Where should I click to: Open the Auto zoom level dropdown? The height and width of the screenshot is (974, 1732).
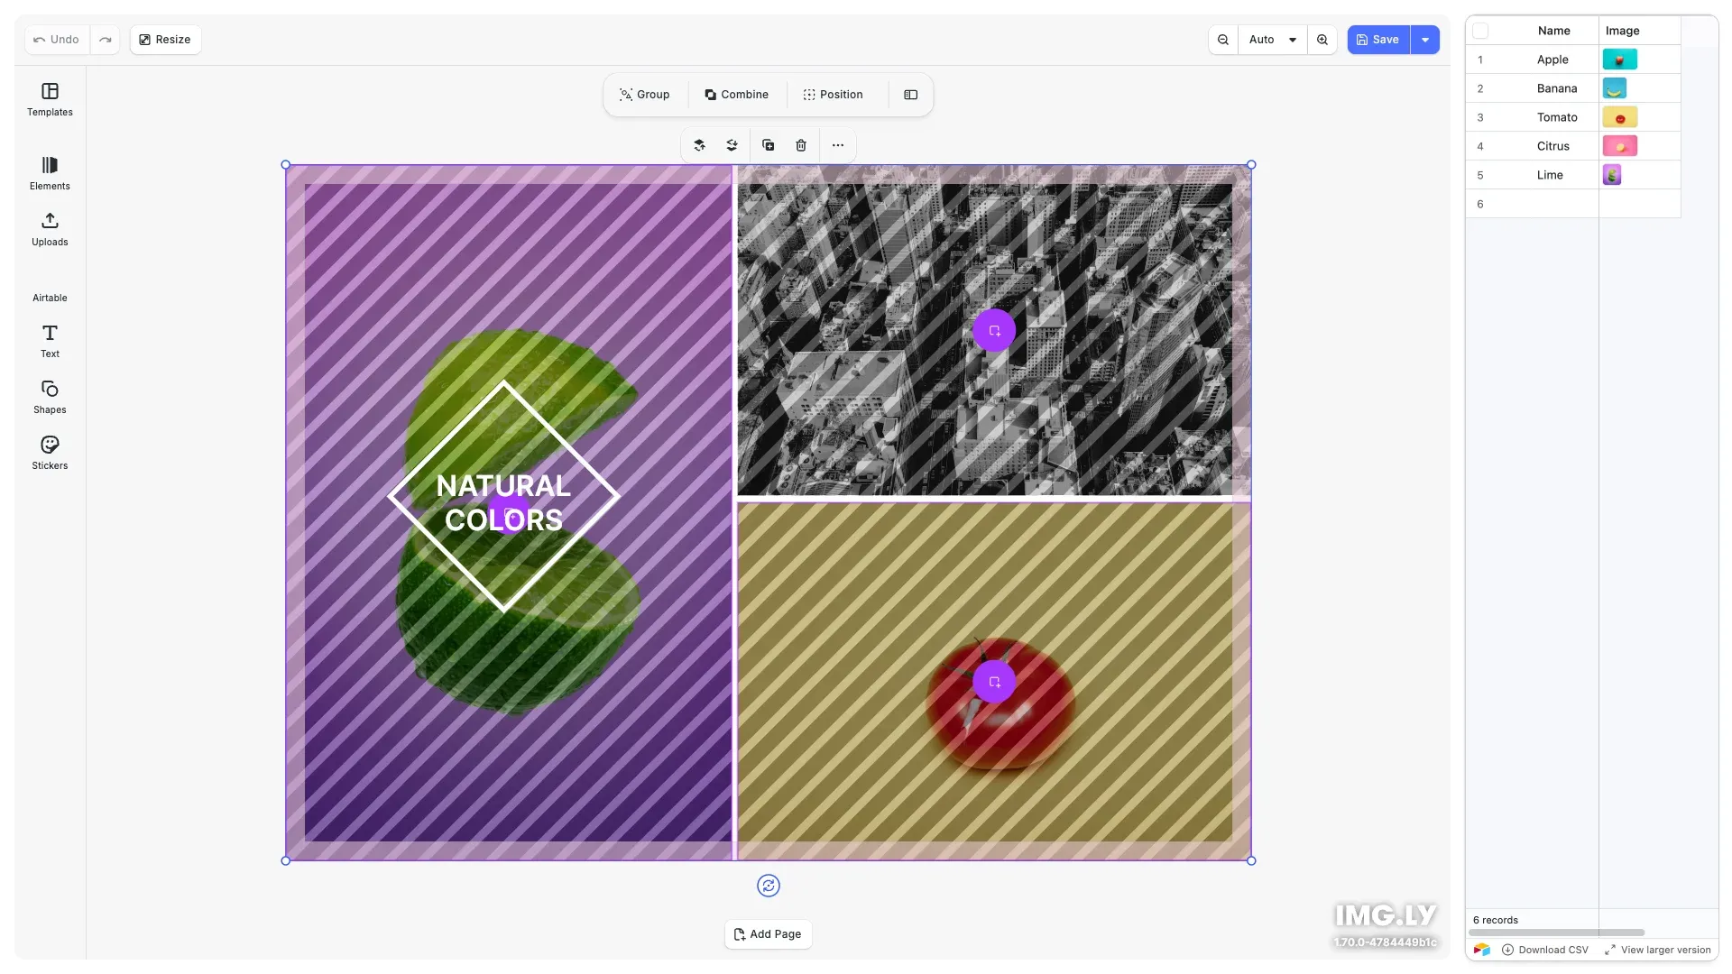click(1271, 40)
